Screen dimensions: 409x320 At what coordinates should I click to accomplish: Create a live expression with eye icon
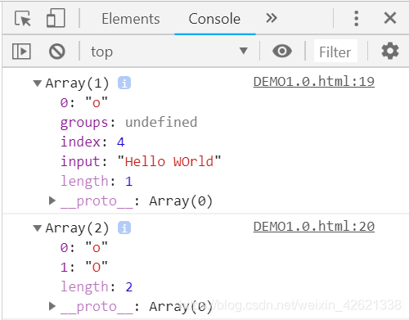pos(282,51)
